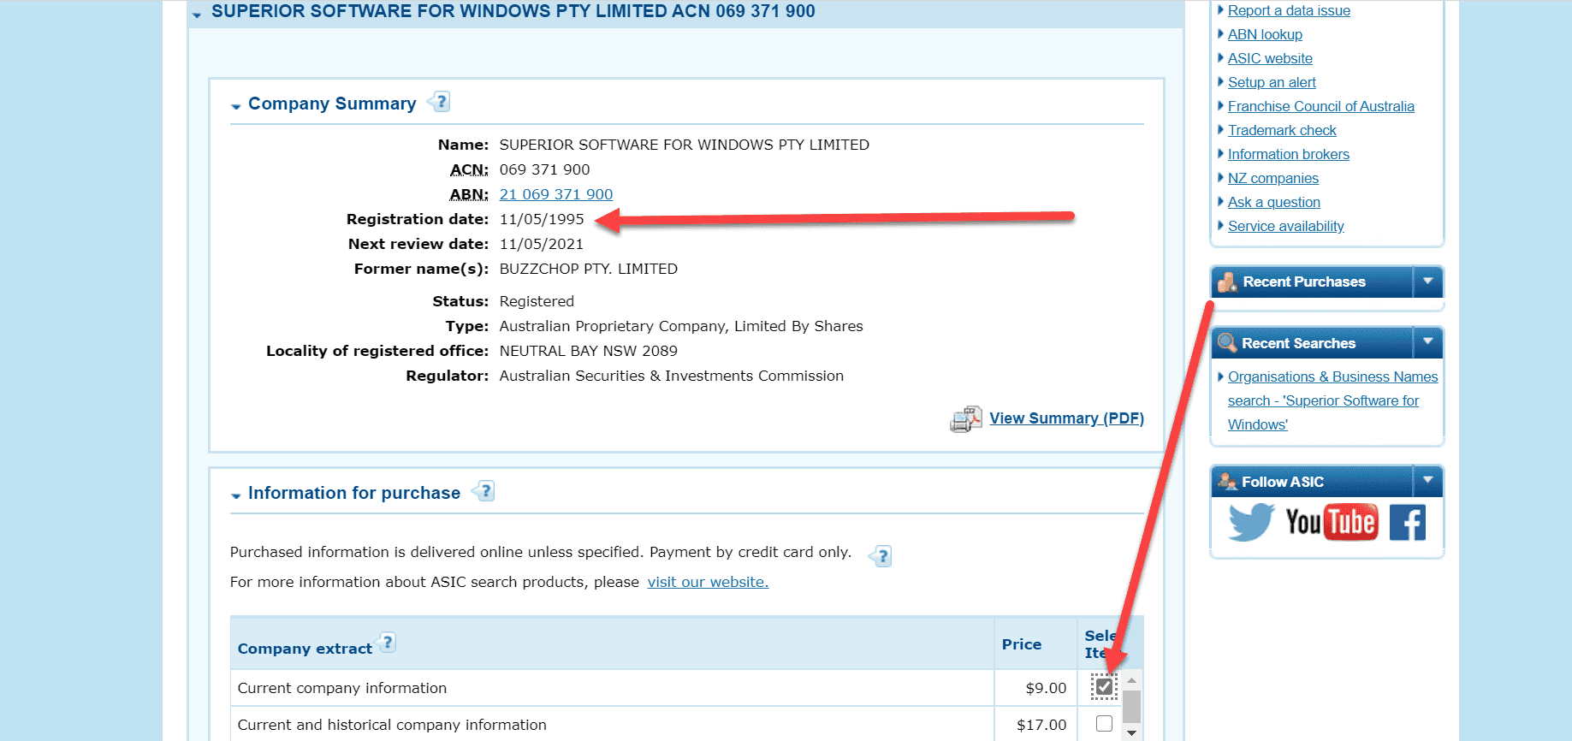Open the ABN lookup link
This screenshot has width=1572, height=741.
click(x=1265, y=34)
